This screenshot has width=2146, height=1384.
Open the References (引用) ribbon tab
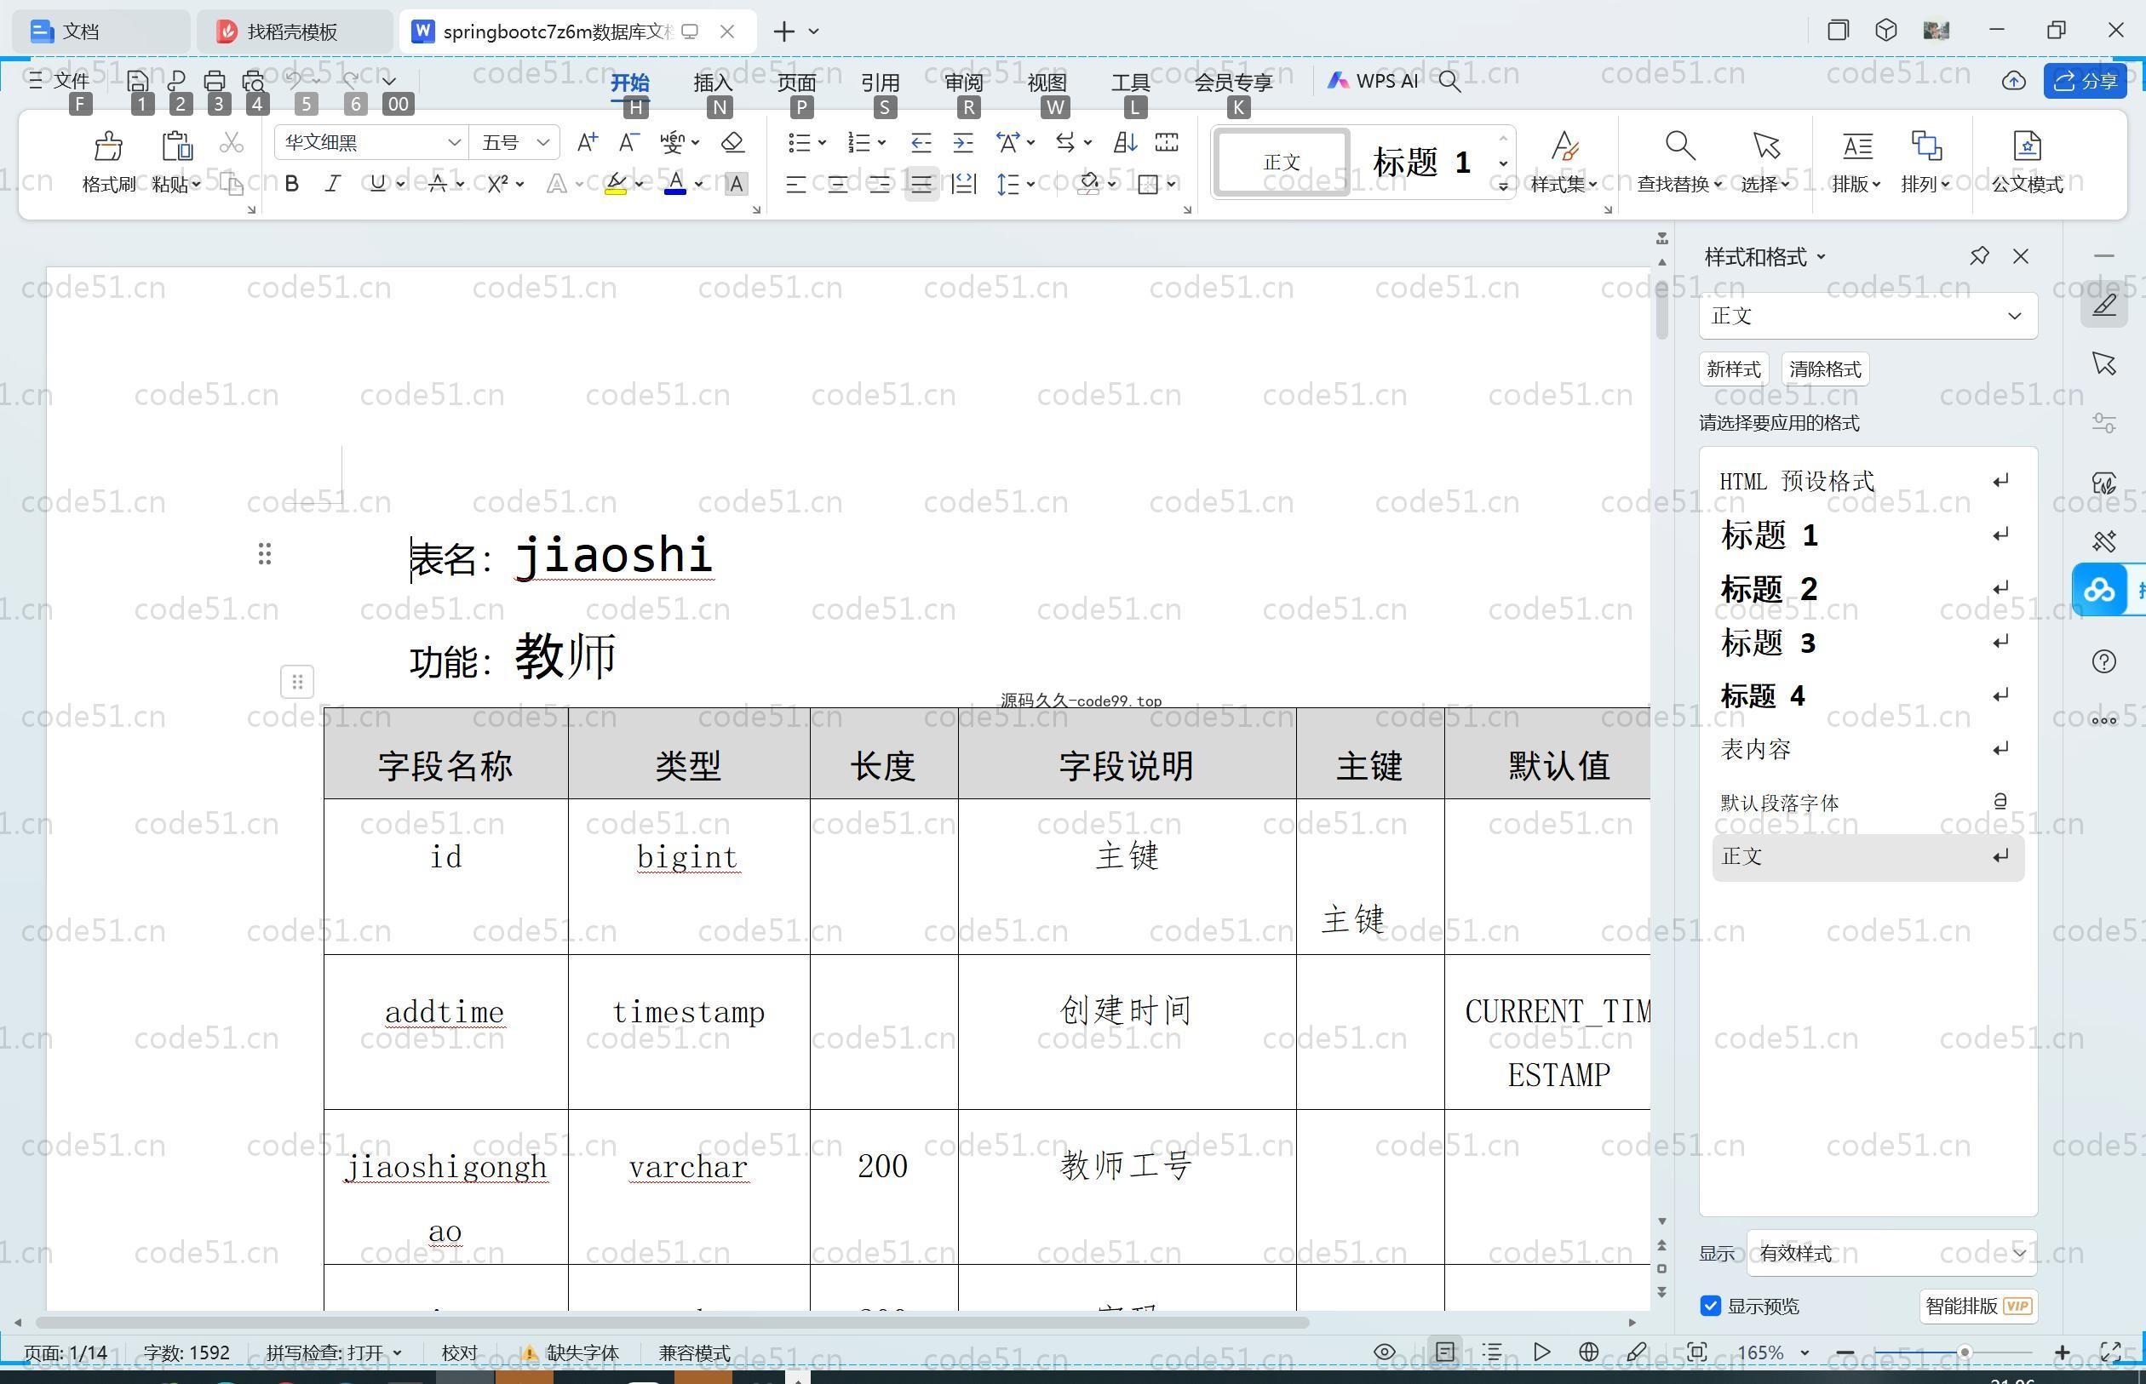881,82
